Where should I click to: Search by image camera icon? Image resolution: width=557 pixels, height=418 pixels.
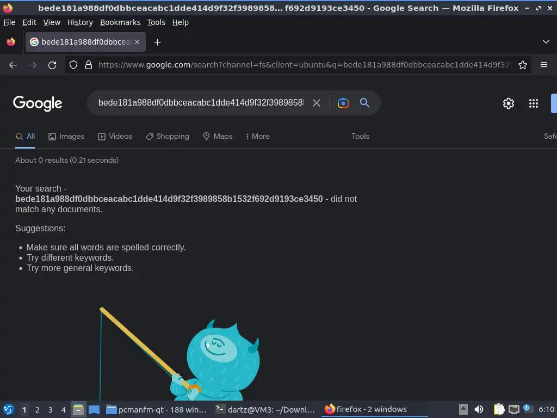343,103
